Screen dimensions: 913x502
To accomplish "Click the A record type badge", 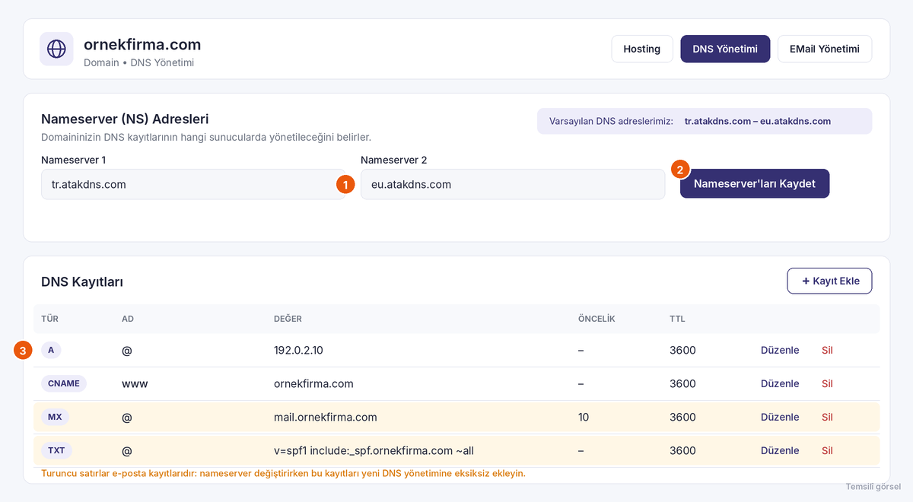I will click(51, 350).
